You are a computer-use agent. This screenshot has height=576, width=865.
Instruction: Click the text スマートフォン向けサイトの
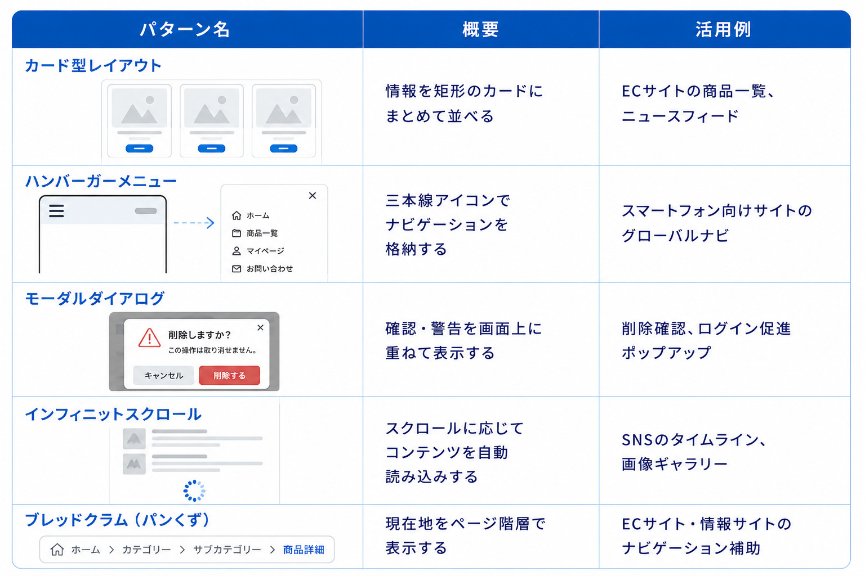click(717, 211)
